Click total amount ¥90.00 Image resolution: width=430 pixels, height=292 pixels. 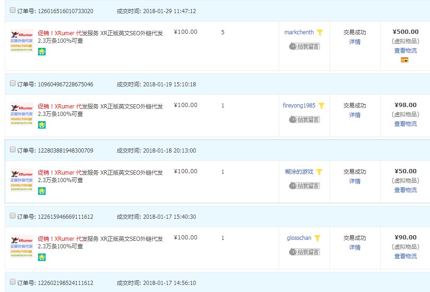(x=405, y=238)
